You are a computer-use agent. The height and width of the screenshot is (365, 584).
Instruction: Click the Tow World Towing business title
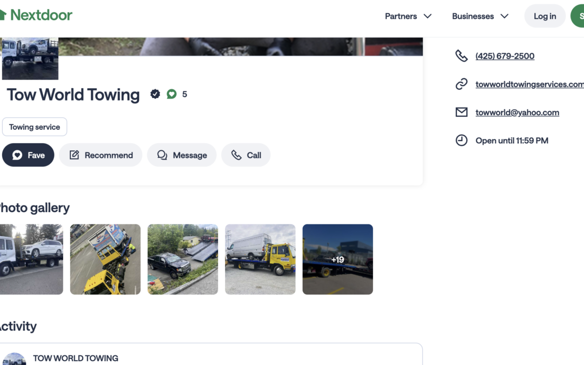tap(74, 95)
